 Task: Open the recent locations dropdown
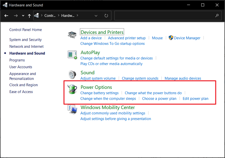[23, 15]
